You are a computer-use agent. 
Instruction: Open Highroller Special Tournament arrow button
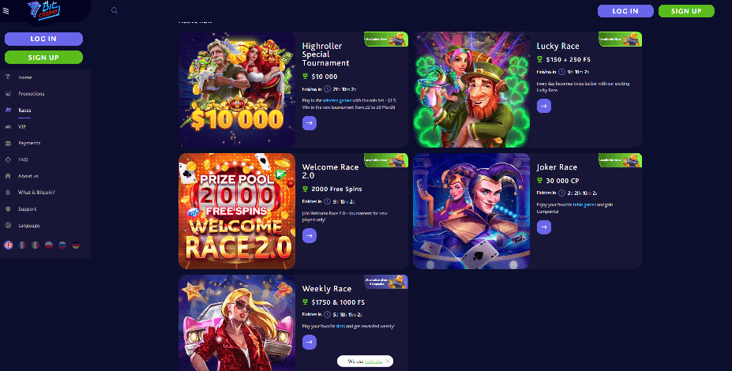pos(310,123)
